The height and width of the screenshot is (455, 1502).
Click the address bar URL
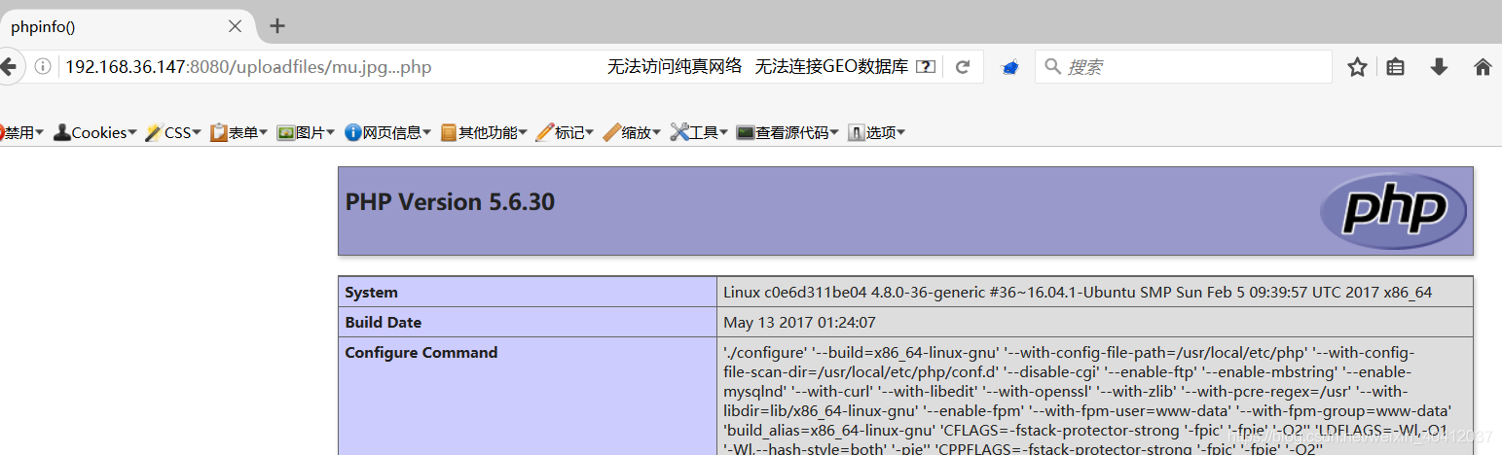tap(248, 67)
